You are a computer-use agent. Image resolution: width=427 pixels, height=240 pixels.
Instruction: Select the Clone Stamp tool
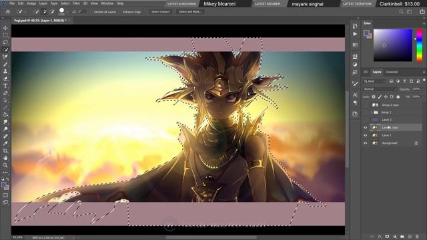pyautogui.click(x=5, y=71)
